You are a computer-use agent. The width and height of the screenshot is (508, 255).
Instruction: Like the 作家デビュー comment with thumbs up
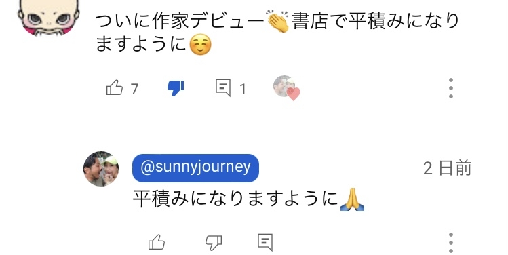coord(115,87)
